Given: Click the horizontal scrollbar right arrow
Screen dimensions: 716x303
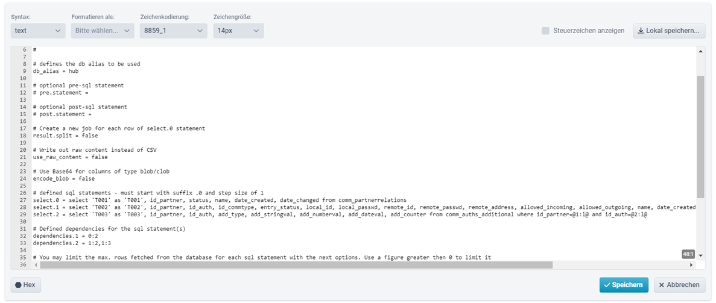Looking at the screenshot, I should (691, 265).
